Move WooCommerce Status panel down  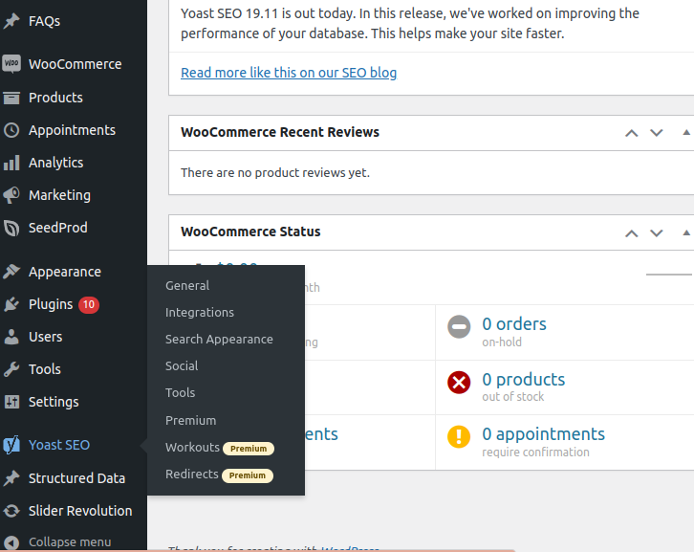[x=657, y=232]
